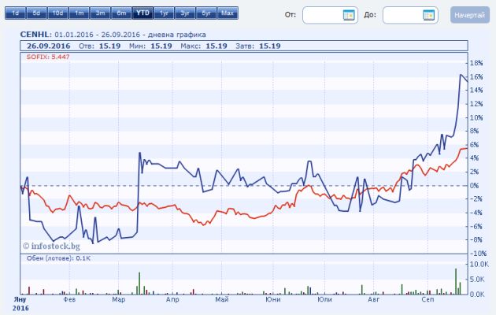Show the 1yr chart range
Screen dimensions: 496x315
[x=164, y=13]
